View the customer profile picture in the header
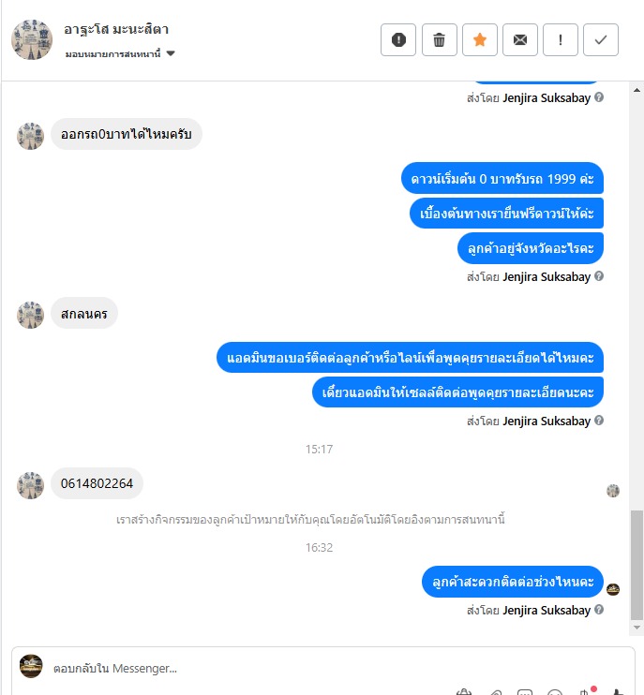This screenshot has height=695, width=644. [32, 39]
